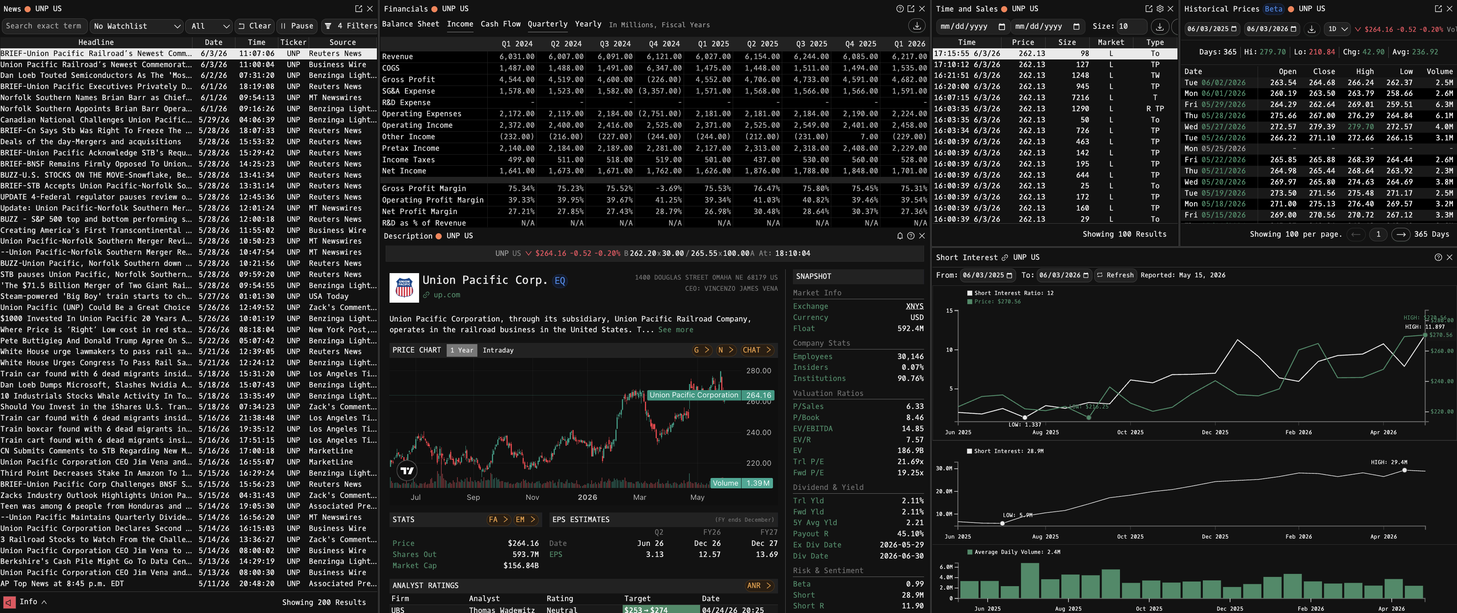Viewport: 1457px width, 613px height.
Task: Toggle Short Interest Ratio legend series
Action: pos(1010,293)
